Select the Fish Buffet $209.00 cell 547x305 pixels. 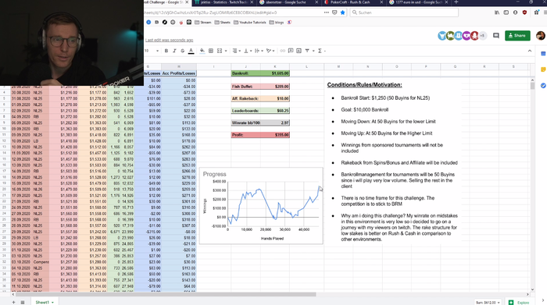(x=275, y=87)
